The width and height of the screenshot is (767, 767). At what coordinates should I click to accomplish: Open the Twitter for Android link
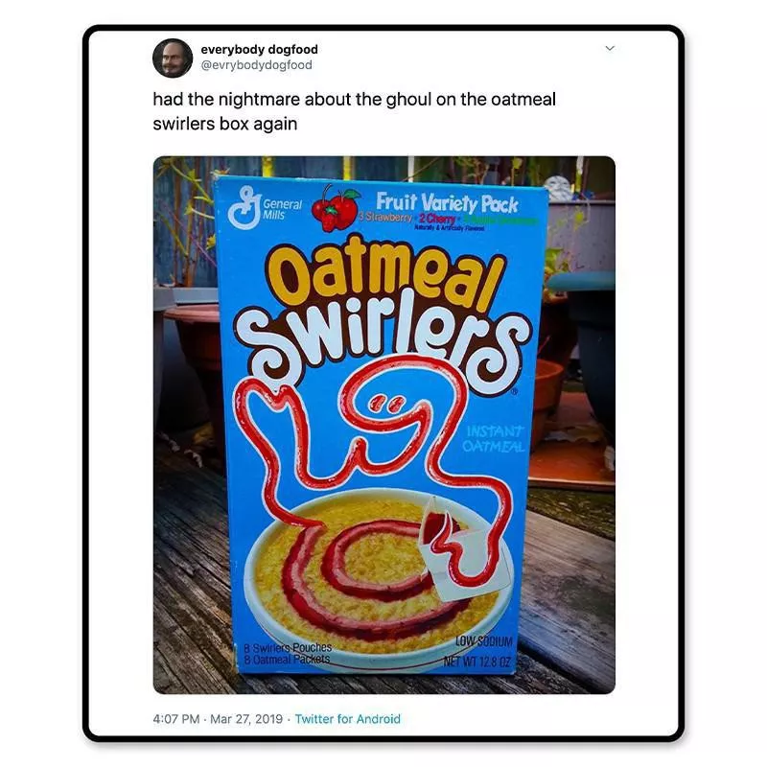click(347, 718)
